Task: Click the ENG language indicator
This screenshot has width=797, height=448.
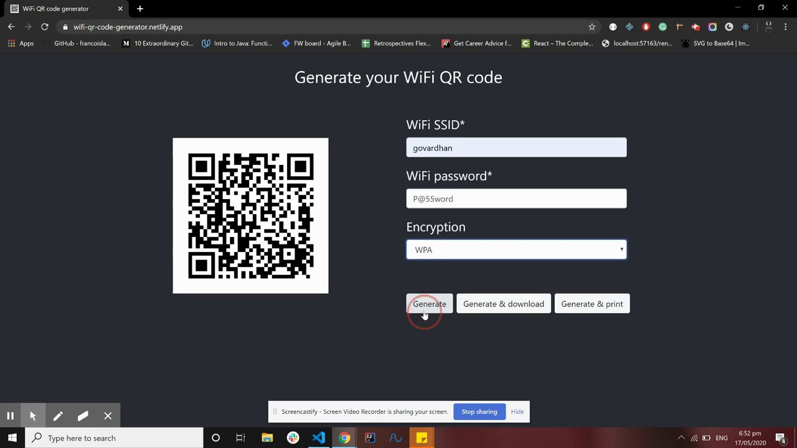Action: [722, 438]
